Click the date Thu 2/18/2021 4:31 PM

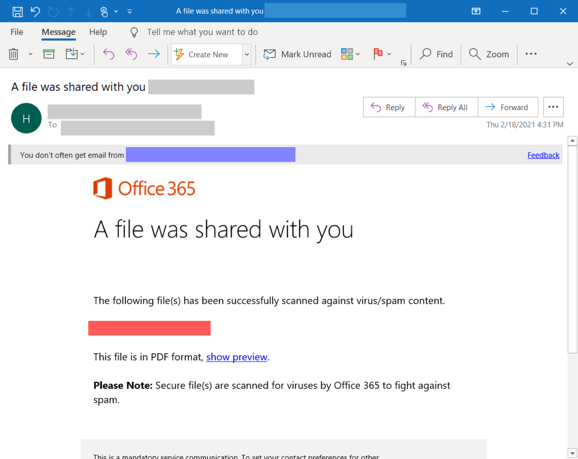(x=525, y=125)
